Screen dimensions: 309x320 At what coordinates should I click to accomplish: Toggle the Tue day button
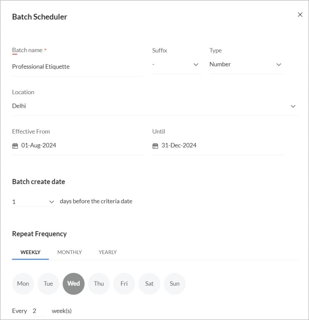(48, 284)
